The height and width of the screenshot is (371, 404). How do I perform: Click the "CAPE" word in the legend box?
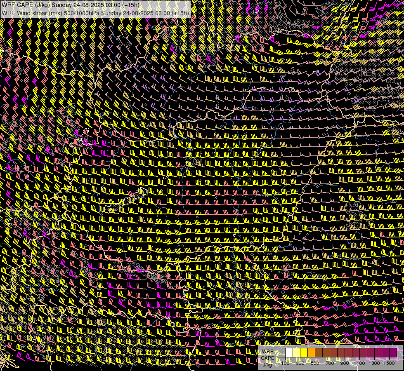point(267,358)
